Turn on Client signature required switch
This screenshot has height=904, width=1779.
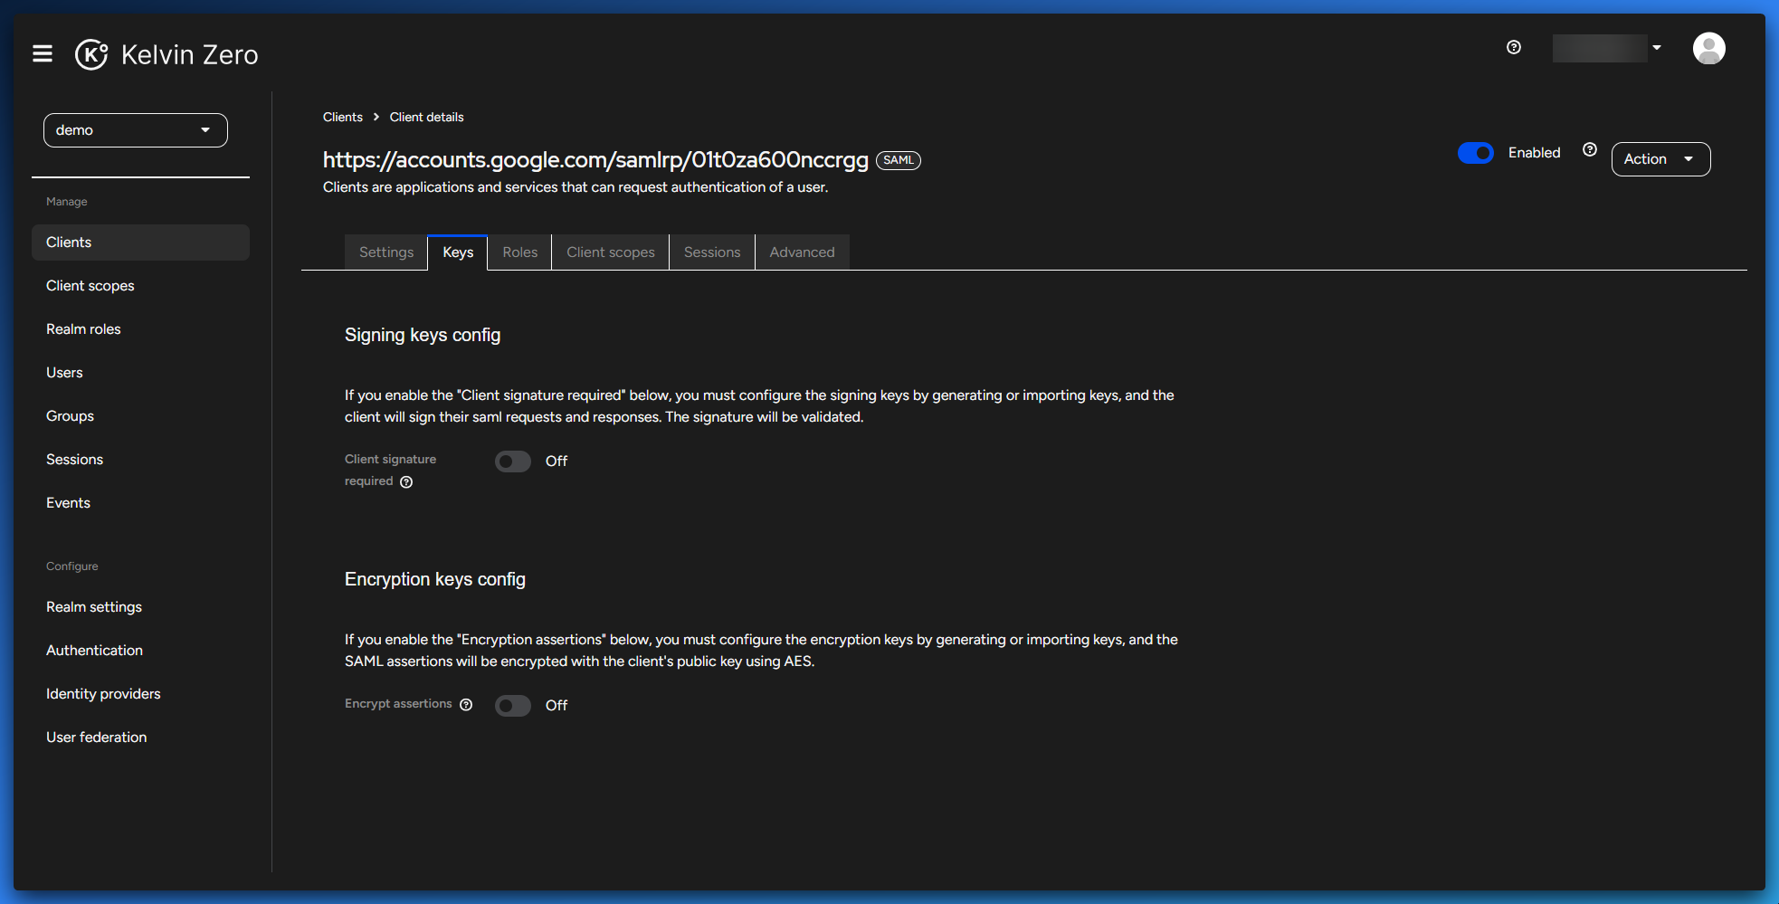tap(512, 462)
